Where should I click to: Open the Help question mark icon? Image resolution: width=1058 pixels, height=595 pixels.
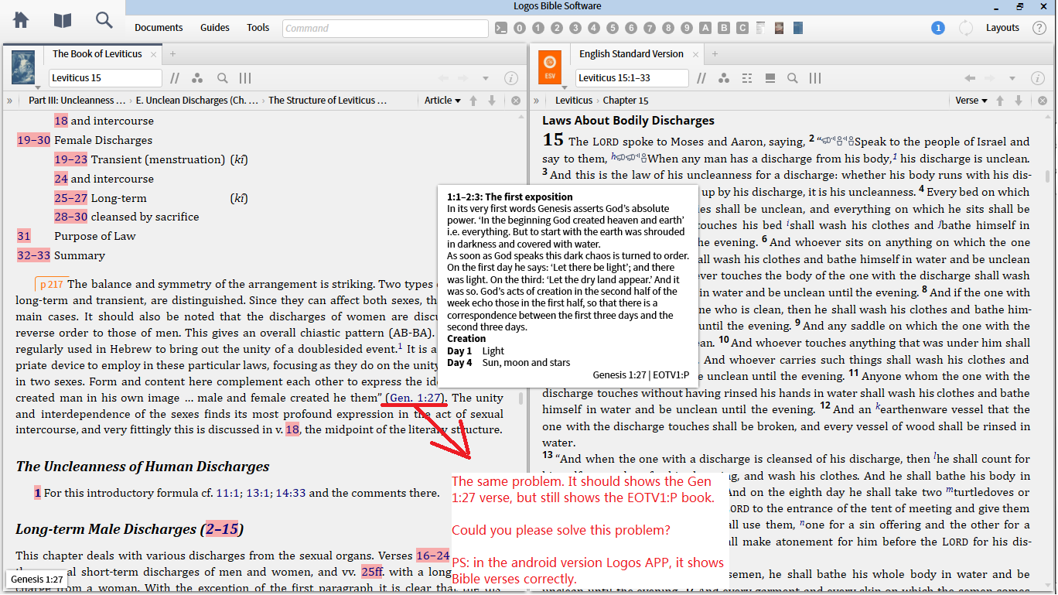pyautogui.click(x=1039, y=28)
